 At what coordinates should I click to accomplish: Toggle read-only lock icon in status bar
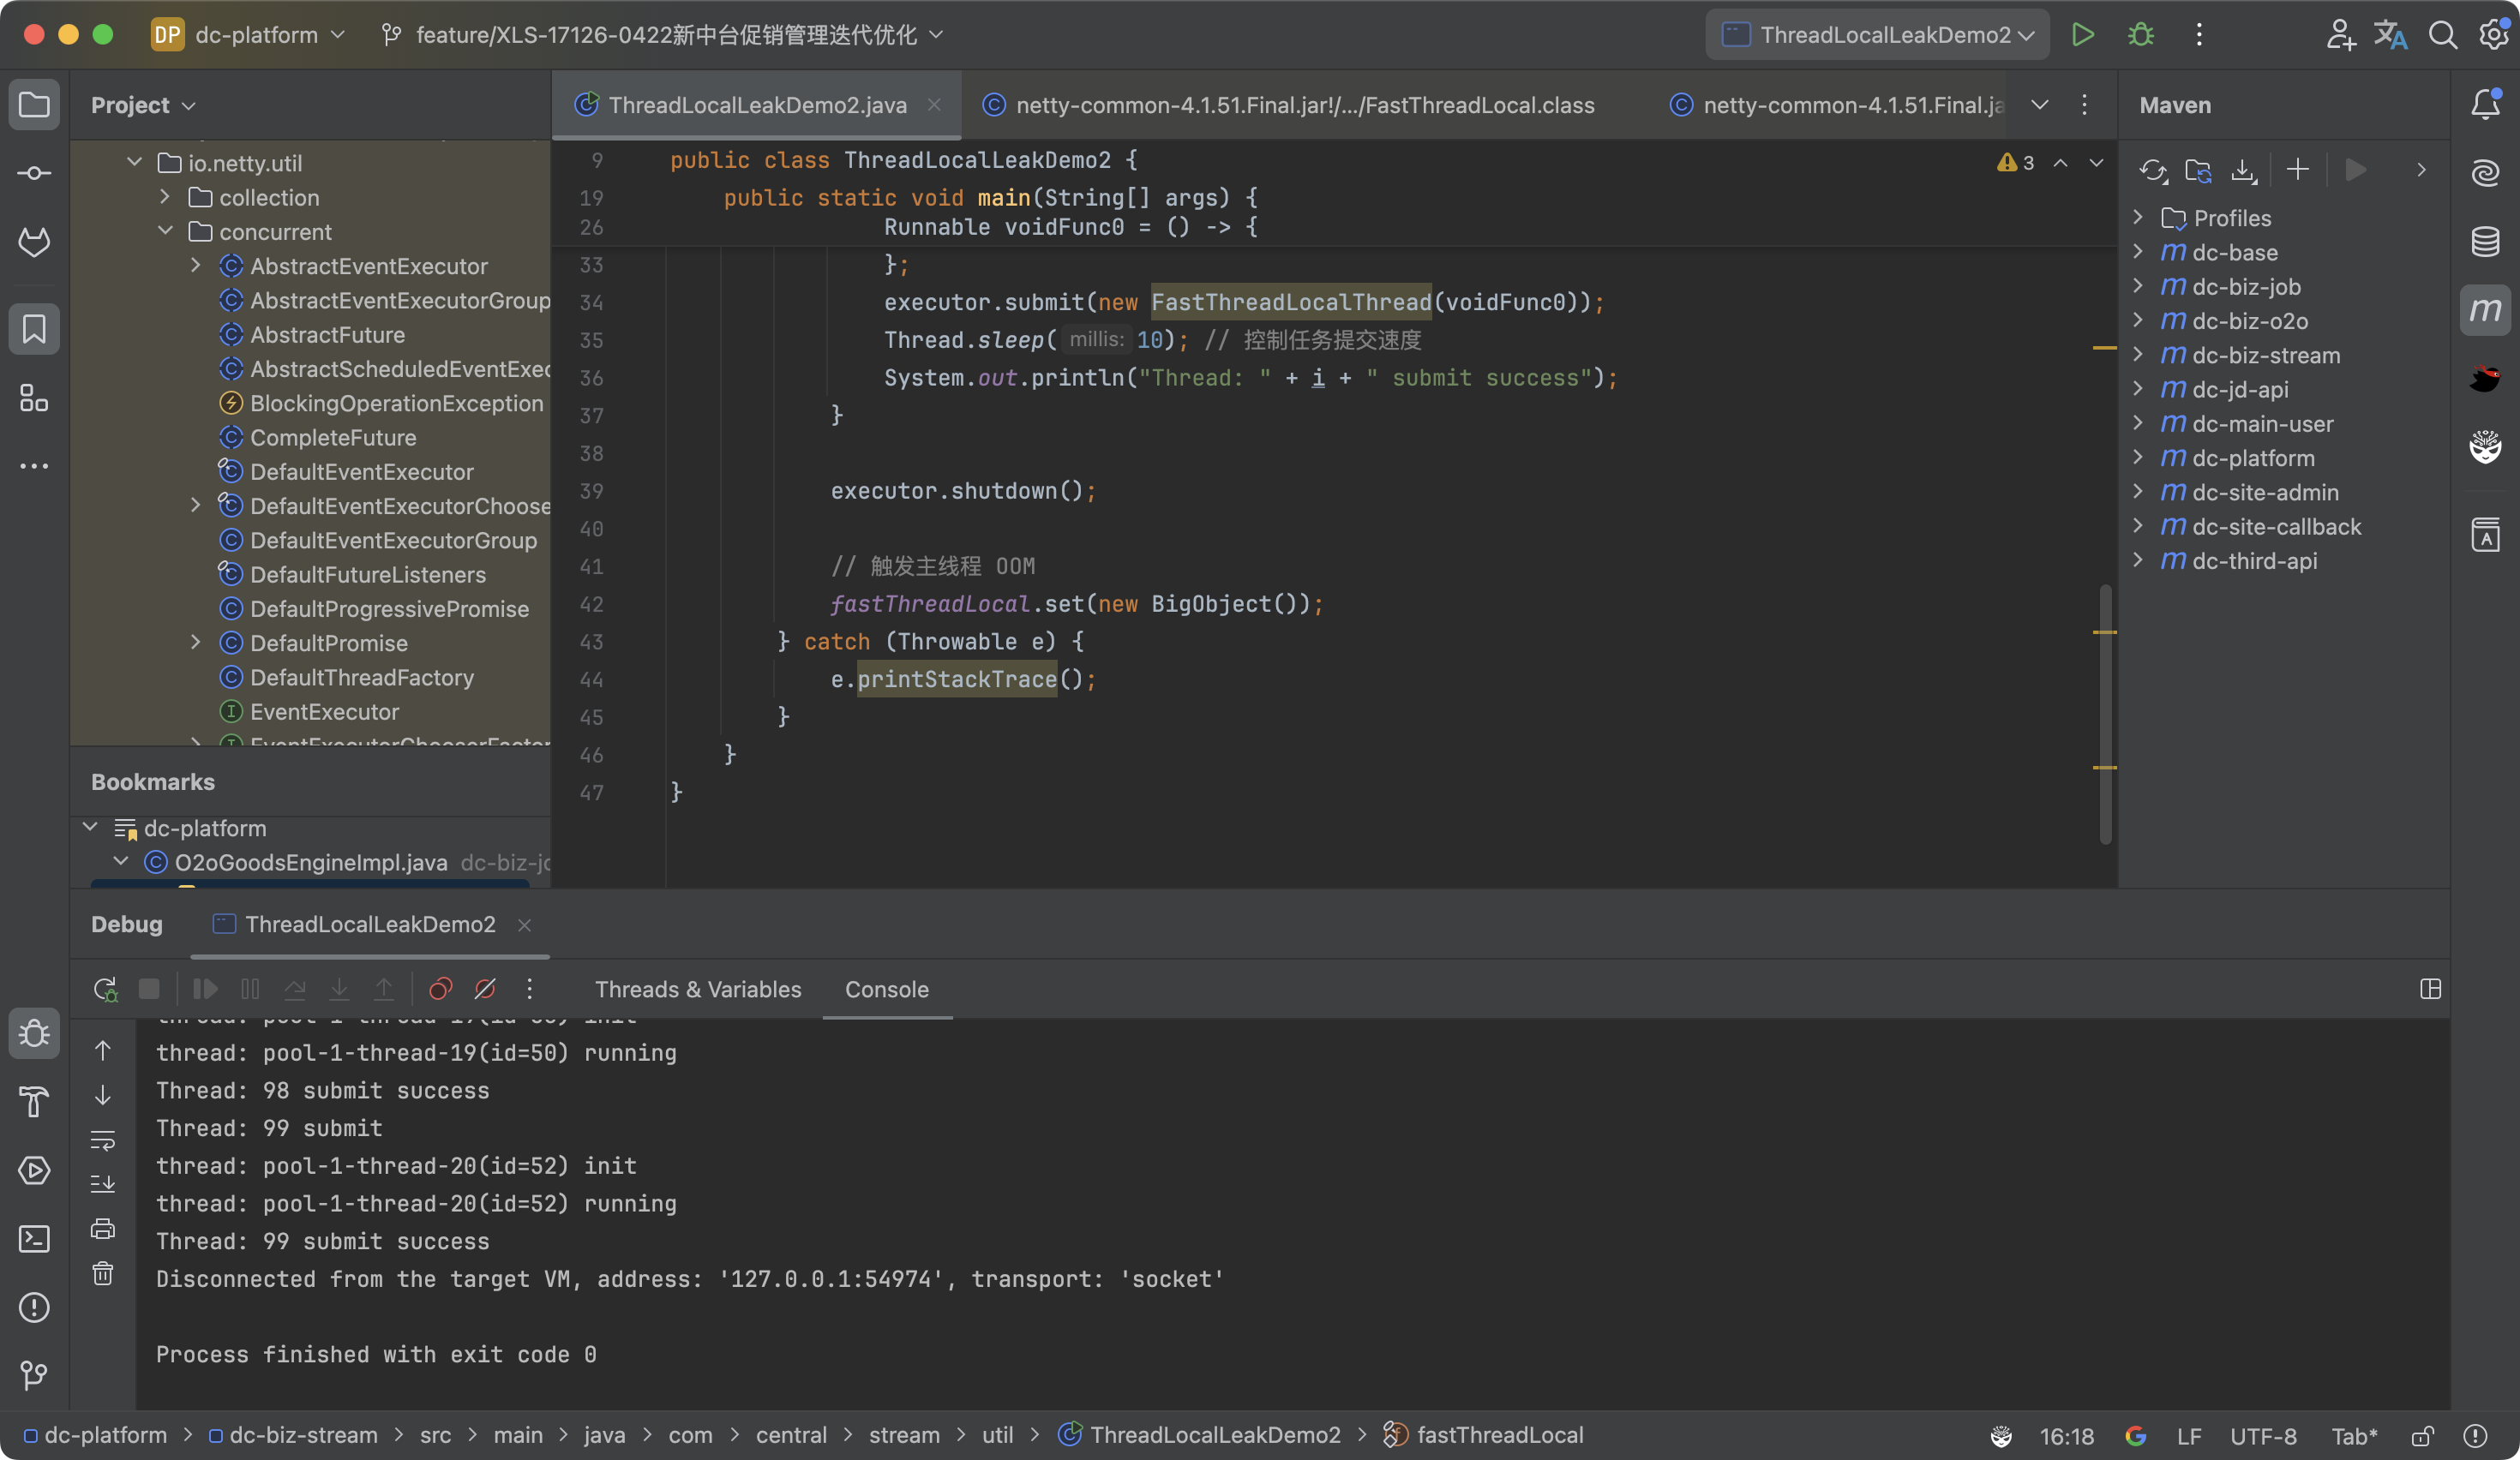2422,1436
